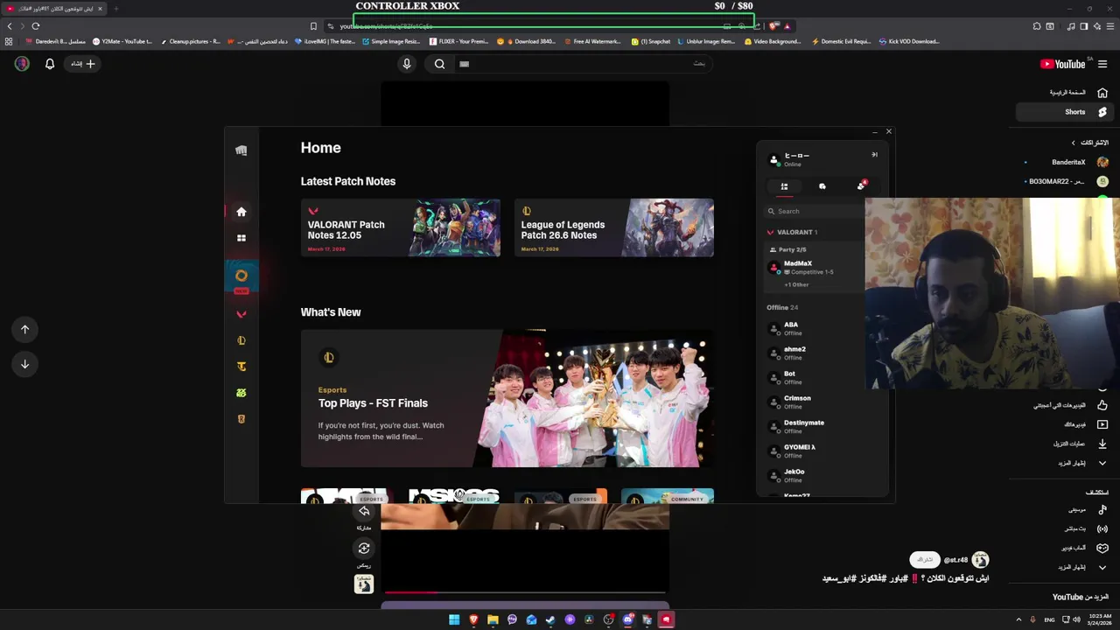Open YouTube notifications bell
1120x630 pixels.
point(50,64)
